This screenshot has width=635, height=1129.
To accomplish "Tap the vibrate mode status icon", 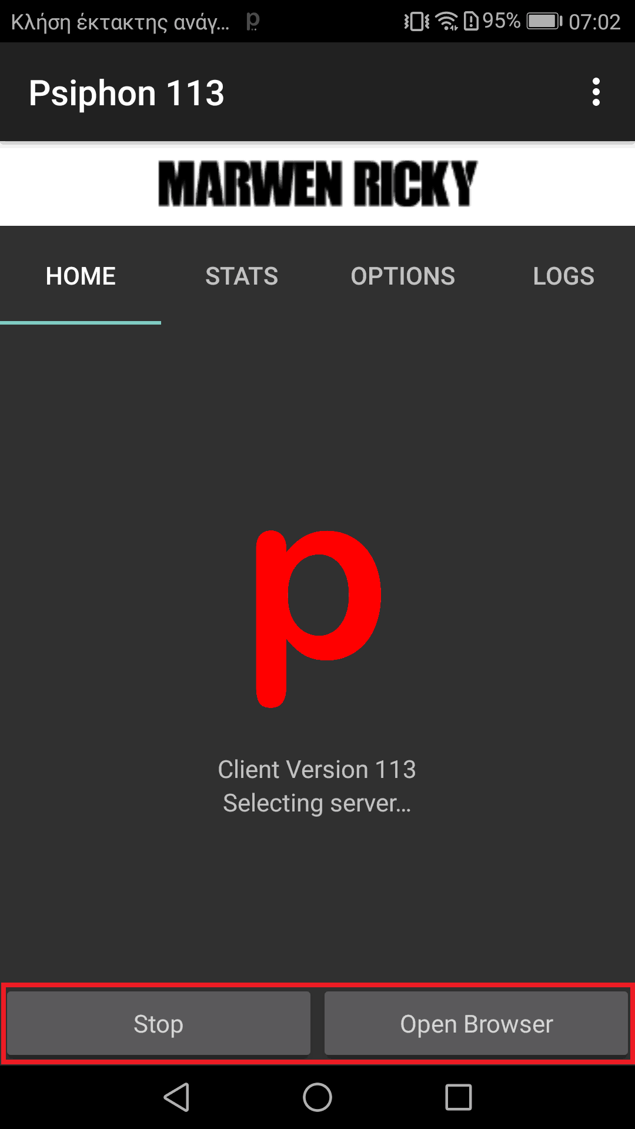I will [x=416, y=22].
